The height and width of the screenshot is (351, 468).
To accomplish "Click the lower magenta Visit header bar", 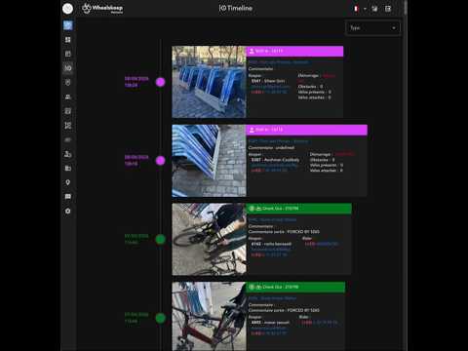I will [x=307, y=130].
